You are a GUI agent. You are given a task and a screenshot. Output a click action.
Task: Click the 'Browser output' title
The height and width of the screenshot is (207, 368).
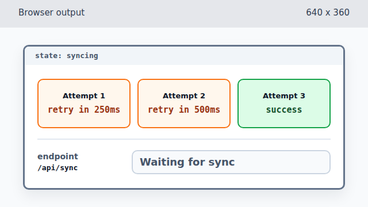(x=52, y=13)
